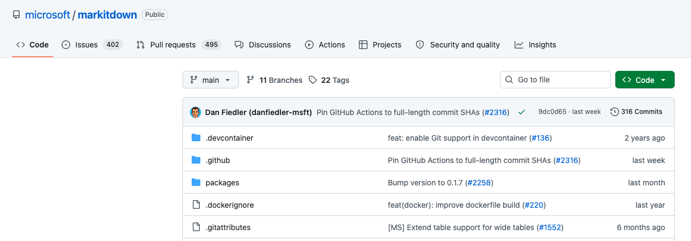Click the tag icon next to 22 Tags
This screenshot has height=241, width=691.
point(313,80)
